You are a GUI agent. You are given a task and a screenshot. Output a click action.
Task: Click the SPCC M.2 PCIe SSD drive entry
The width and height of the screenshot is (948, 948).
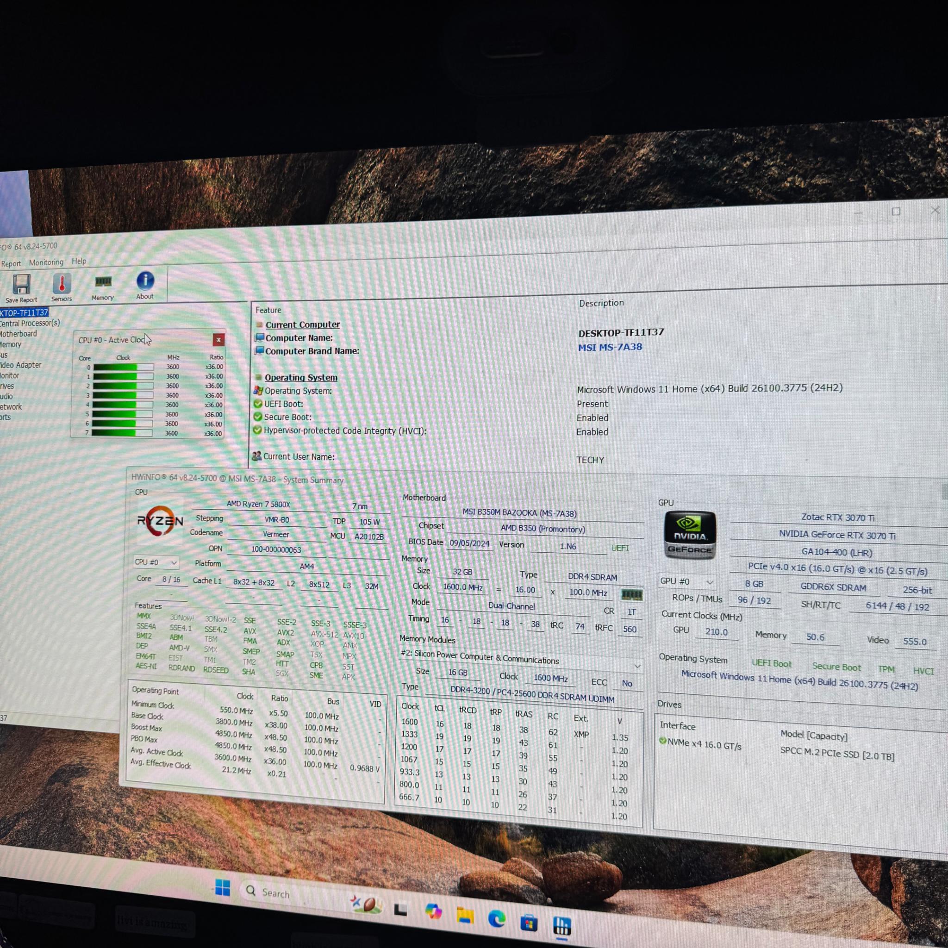click(837, 754)
